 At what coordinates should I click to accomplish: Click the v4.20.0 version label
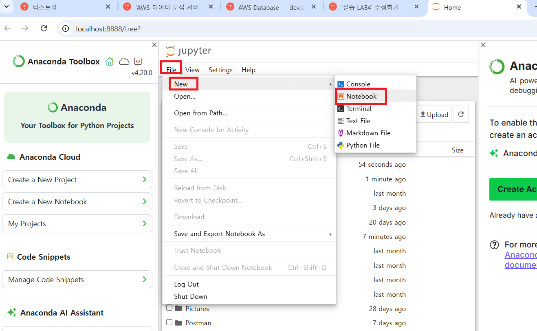point(142,73)
